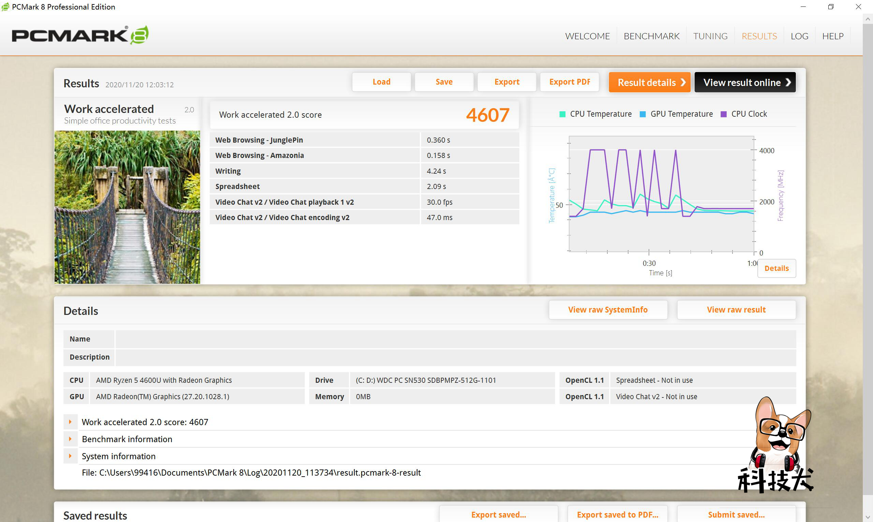This screenshot has width=873, height=522.
Task: Expand the Work accelerated 2.0 score entry
Action: tap(70, 421)
